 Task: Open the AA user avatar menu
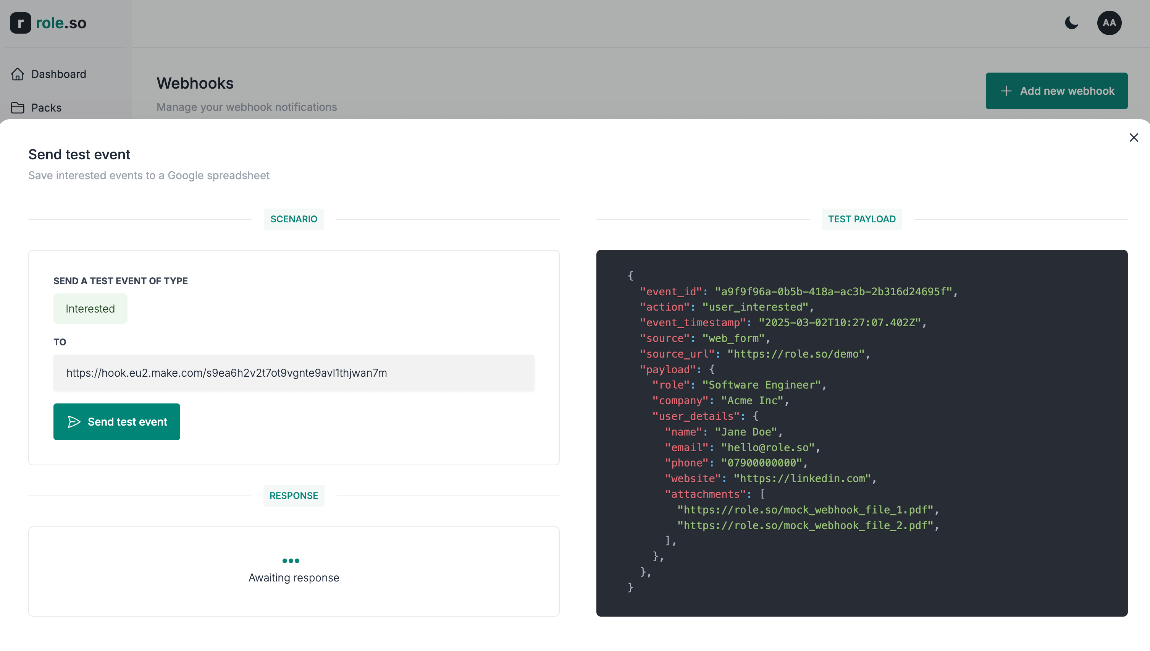(x=1110, y=23)
